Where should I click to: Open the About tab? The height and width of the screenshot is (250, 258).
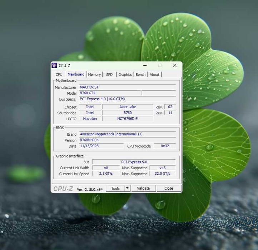click(154, 75)
